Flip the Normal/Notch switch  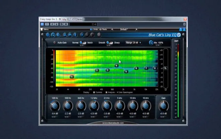83,43
